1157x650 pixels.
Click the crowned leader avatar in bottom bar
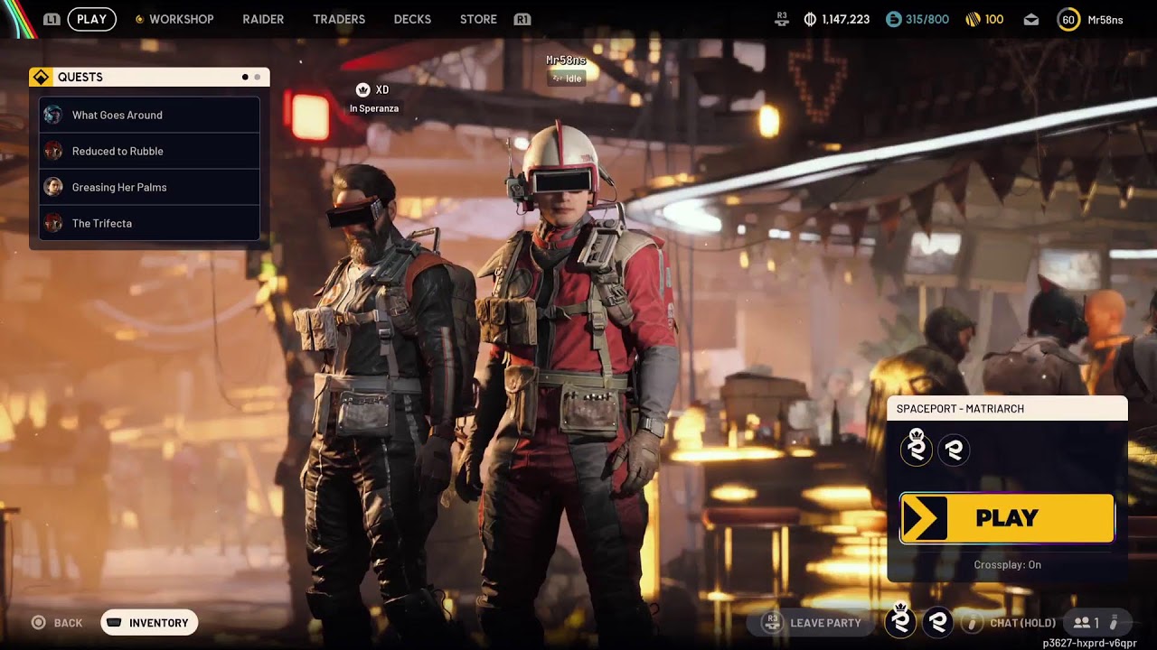(900, 620)
